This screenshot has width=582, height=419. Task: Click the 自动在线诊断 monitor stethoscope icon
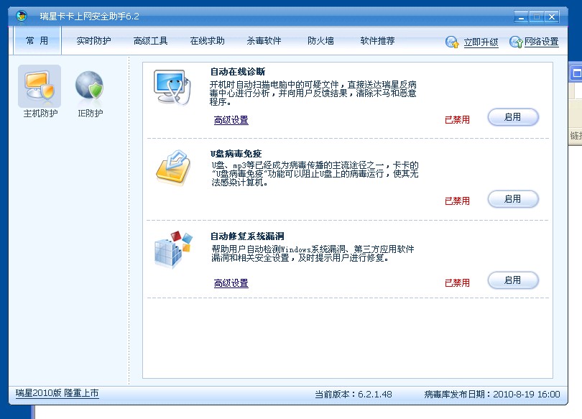click(x=172, y=87)
